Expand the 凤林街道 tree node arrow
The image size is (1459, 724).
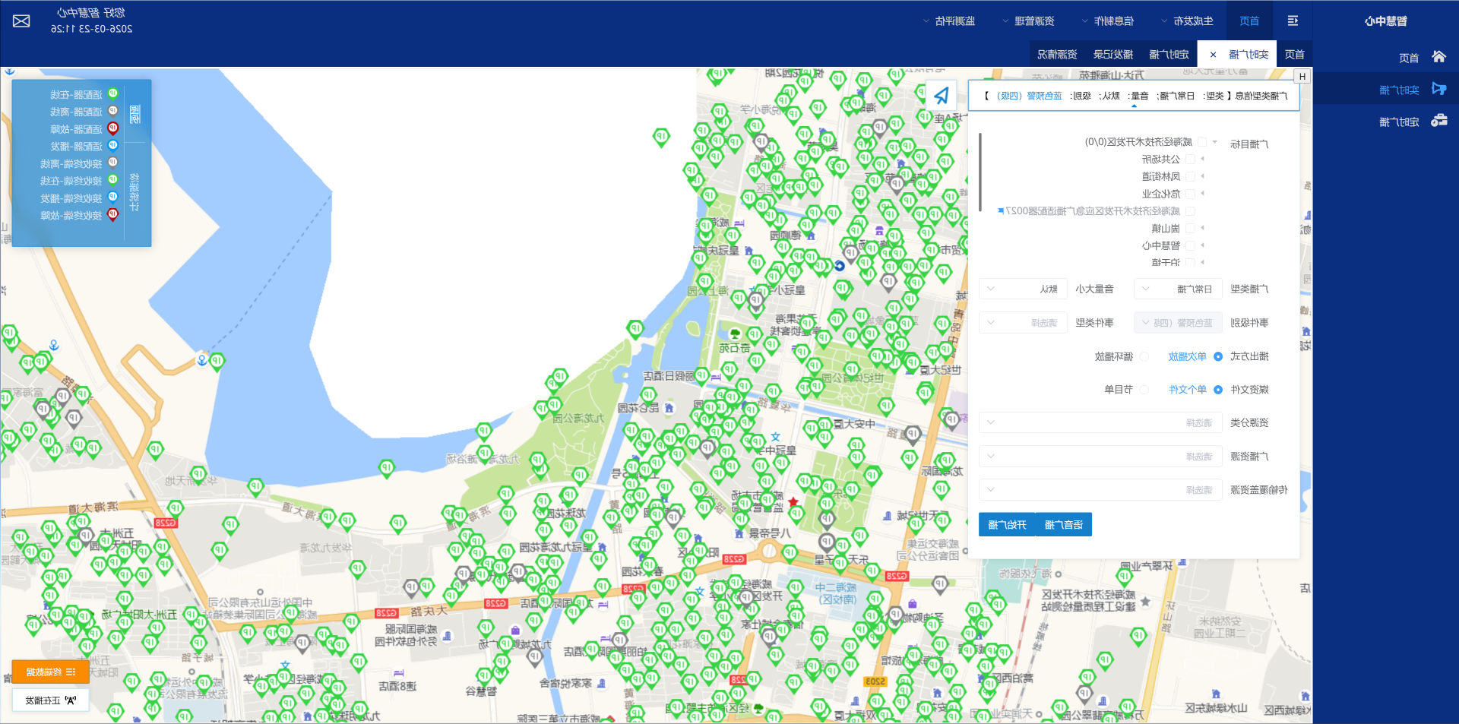(1203, 176)
